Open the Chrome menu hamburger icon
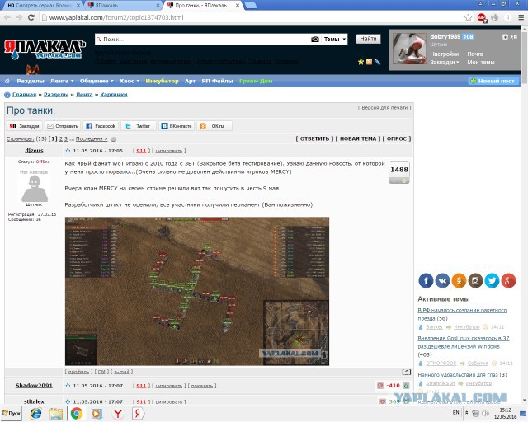 [521, 17]
